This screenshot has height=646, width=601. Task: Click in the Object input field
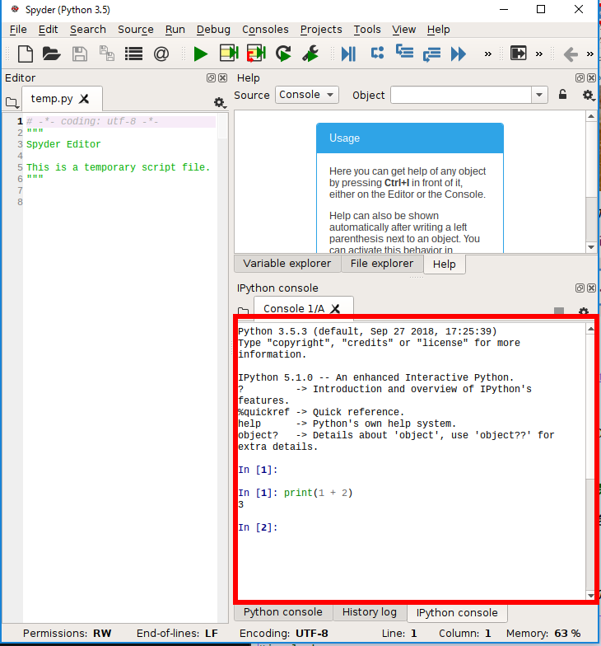tap(461, 96)
